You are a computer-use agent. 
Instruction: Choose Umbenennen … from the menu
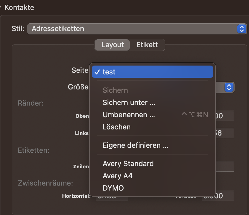pos(129,115)
